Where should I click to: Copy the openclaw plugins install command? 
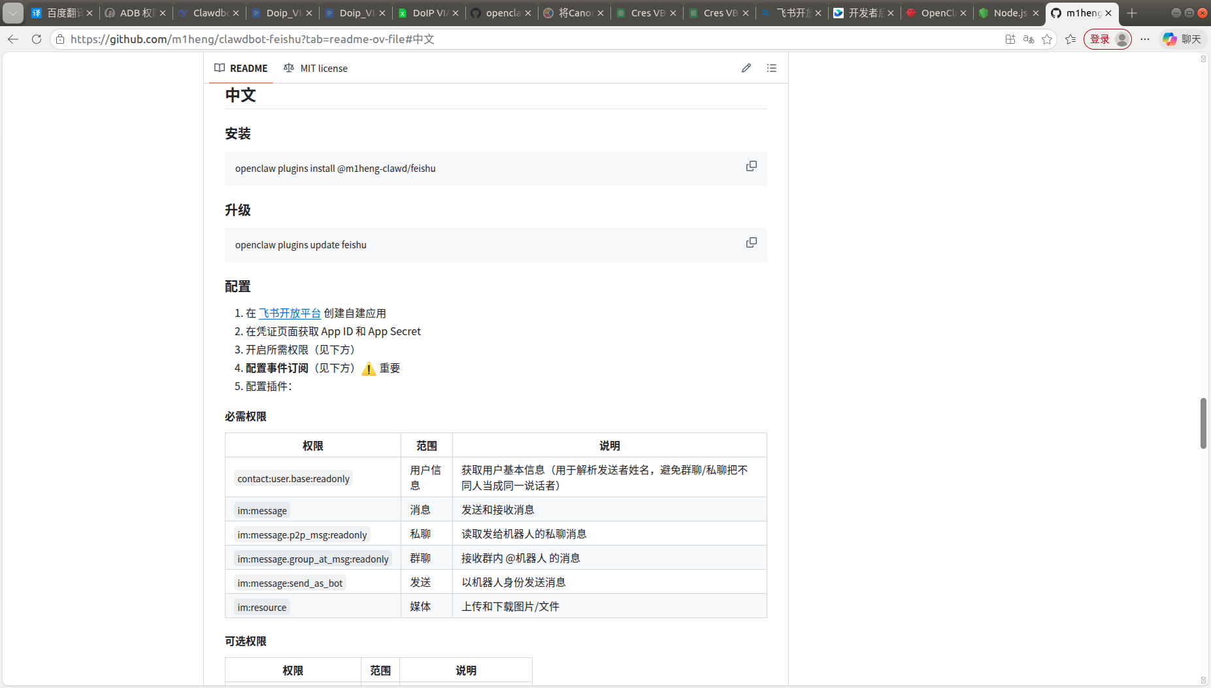pyautogui.click(x=751, y=167)
